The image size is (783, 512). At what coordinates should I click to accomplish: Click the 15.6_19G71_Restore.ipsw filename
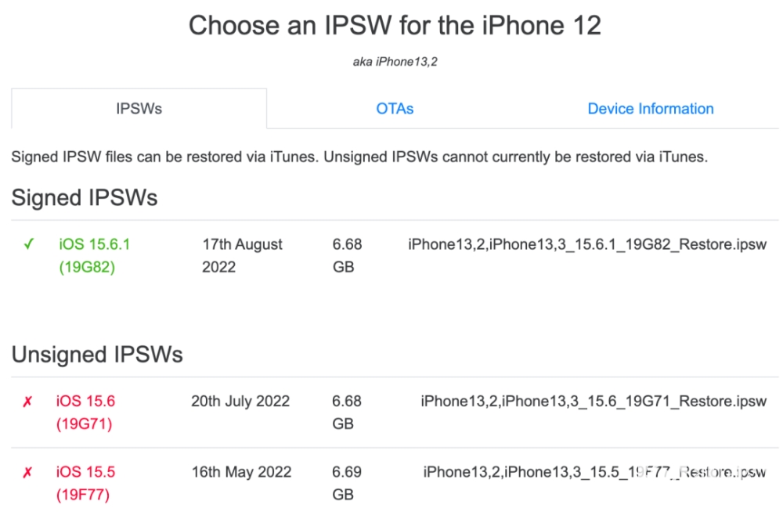593,402
